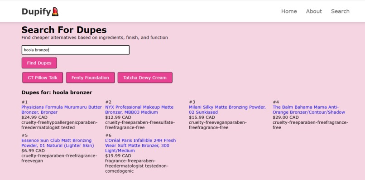The height and width of the screenshot is (180, 365).
Task: Open Physicians Formula Murumuru Butter Bronzer link
Action: [x=62, y=110]
